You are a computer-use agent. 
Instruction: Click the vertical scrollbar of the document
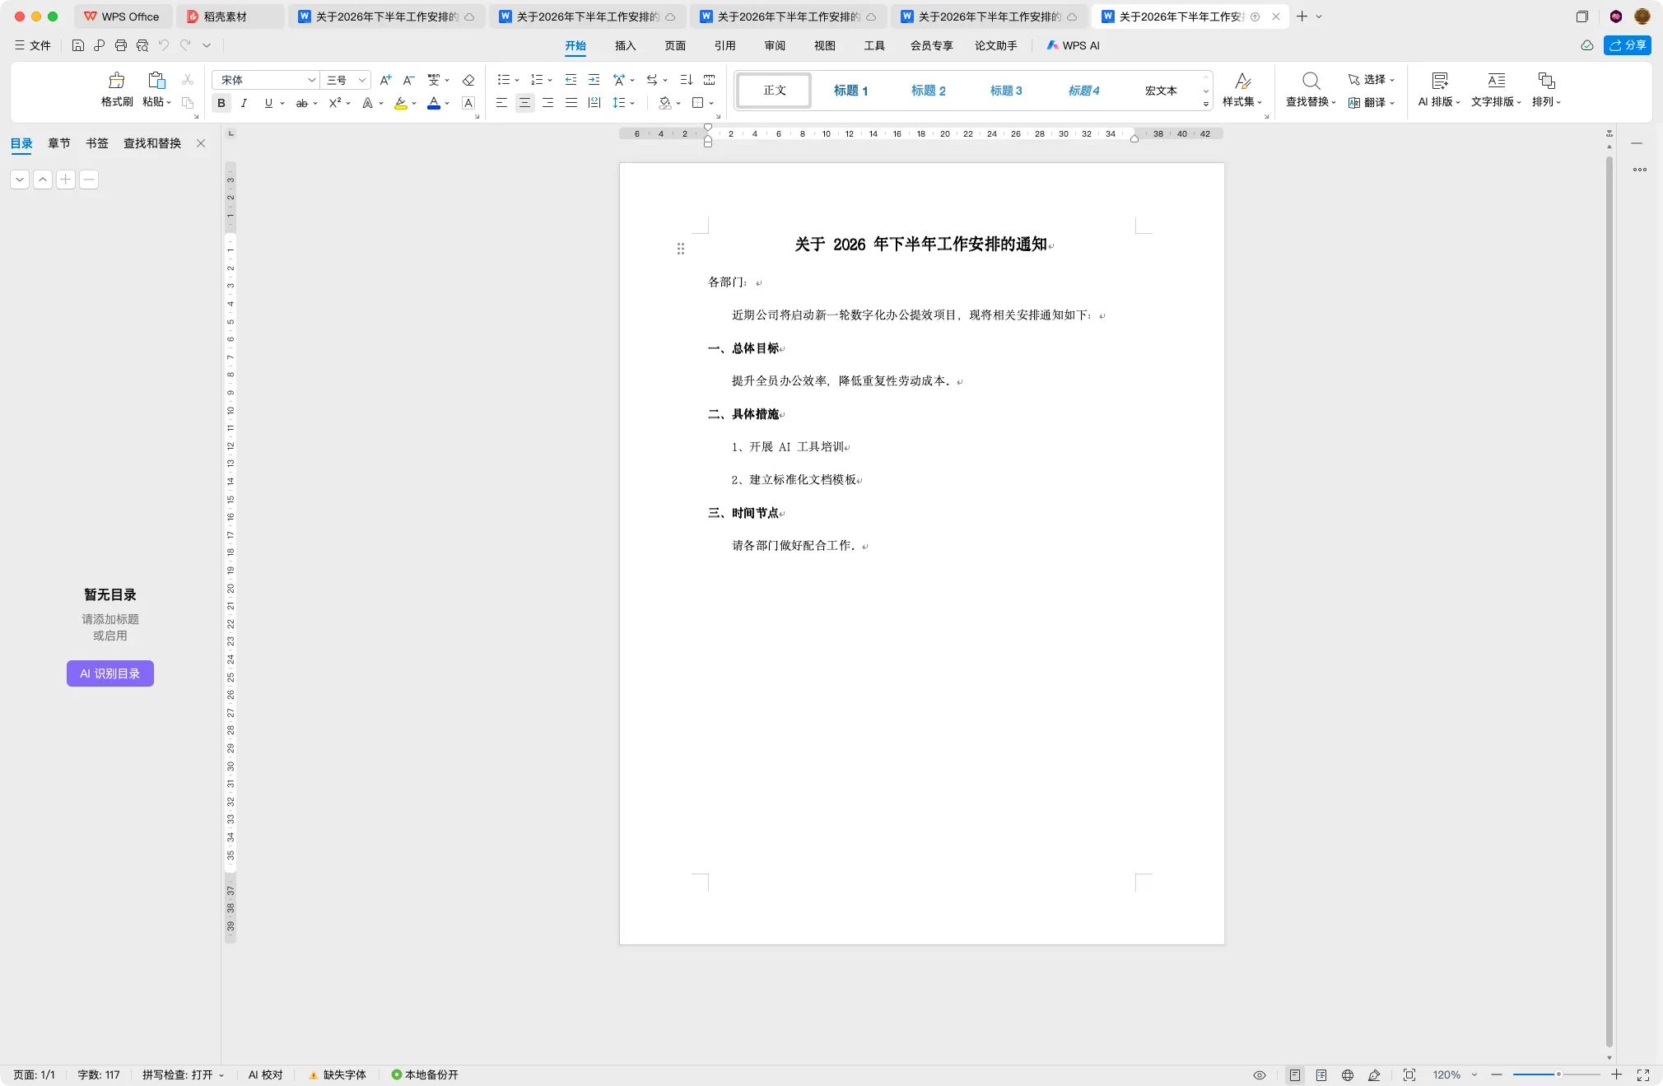[x=1609, y=601]
